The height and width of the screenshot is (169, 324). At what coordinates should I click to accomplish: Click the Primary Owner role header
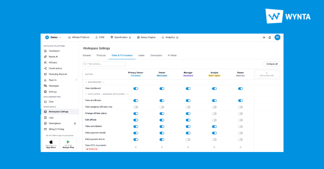136,74
